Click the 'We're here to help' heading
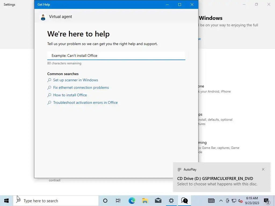Screen dimensions: 275x206 point(78,34)
